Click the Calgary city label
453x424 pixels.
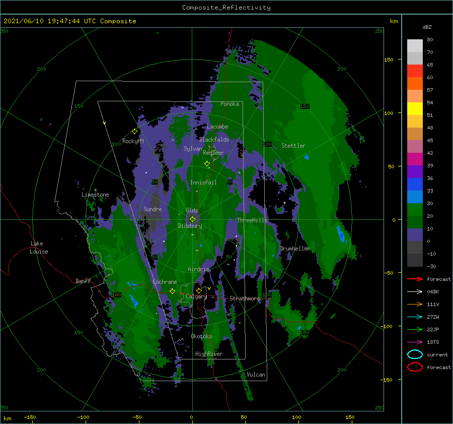[196, 296]
